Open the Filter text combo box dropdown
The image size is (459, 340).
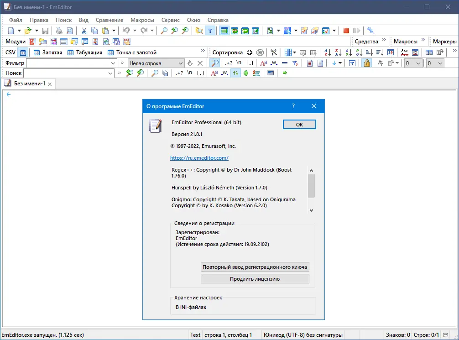coord(113,63)
